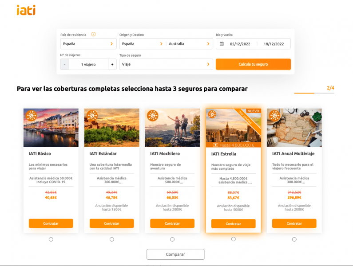This screenshot has width=353, height=266.
Task: Select IATI Mochilero radio button for comparison
Action: pyautogui.click(x=172, y=239)
